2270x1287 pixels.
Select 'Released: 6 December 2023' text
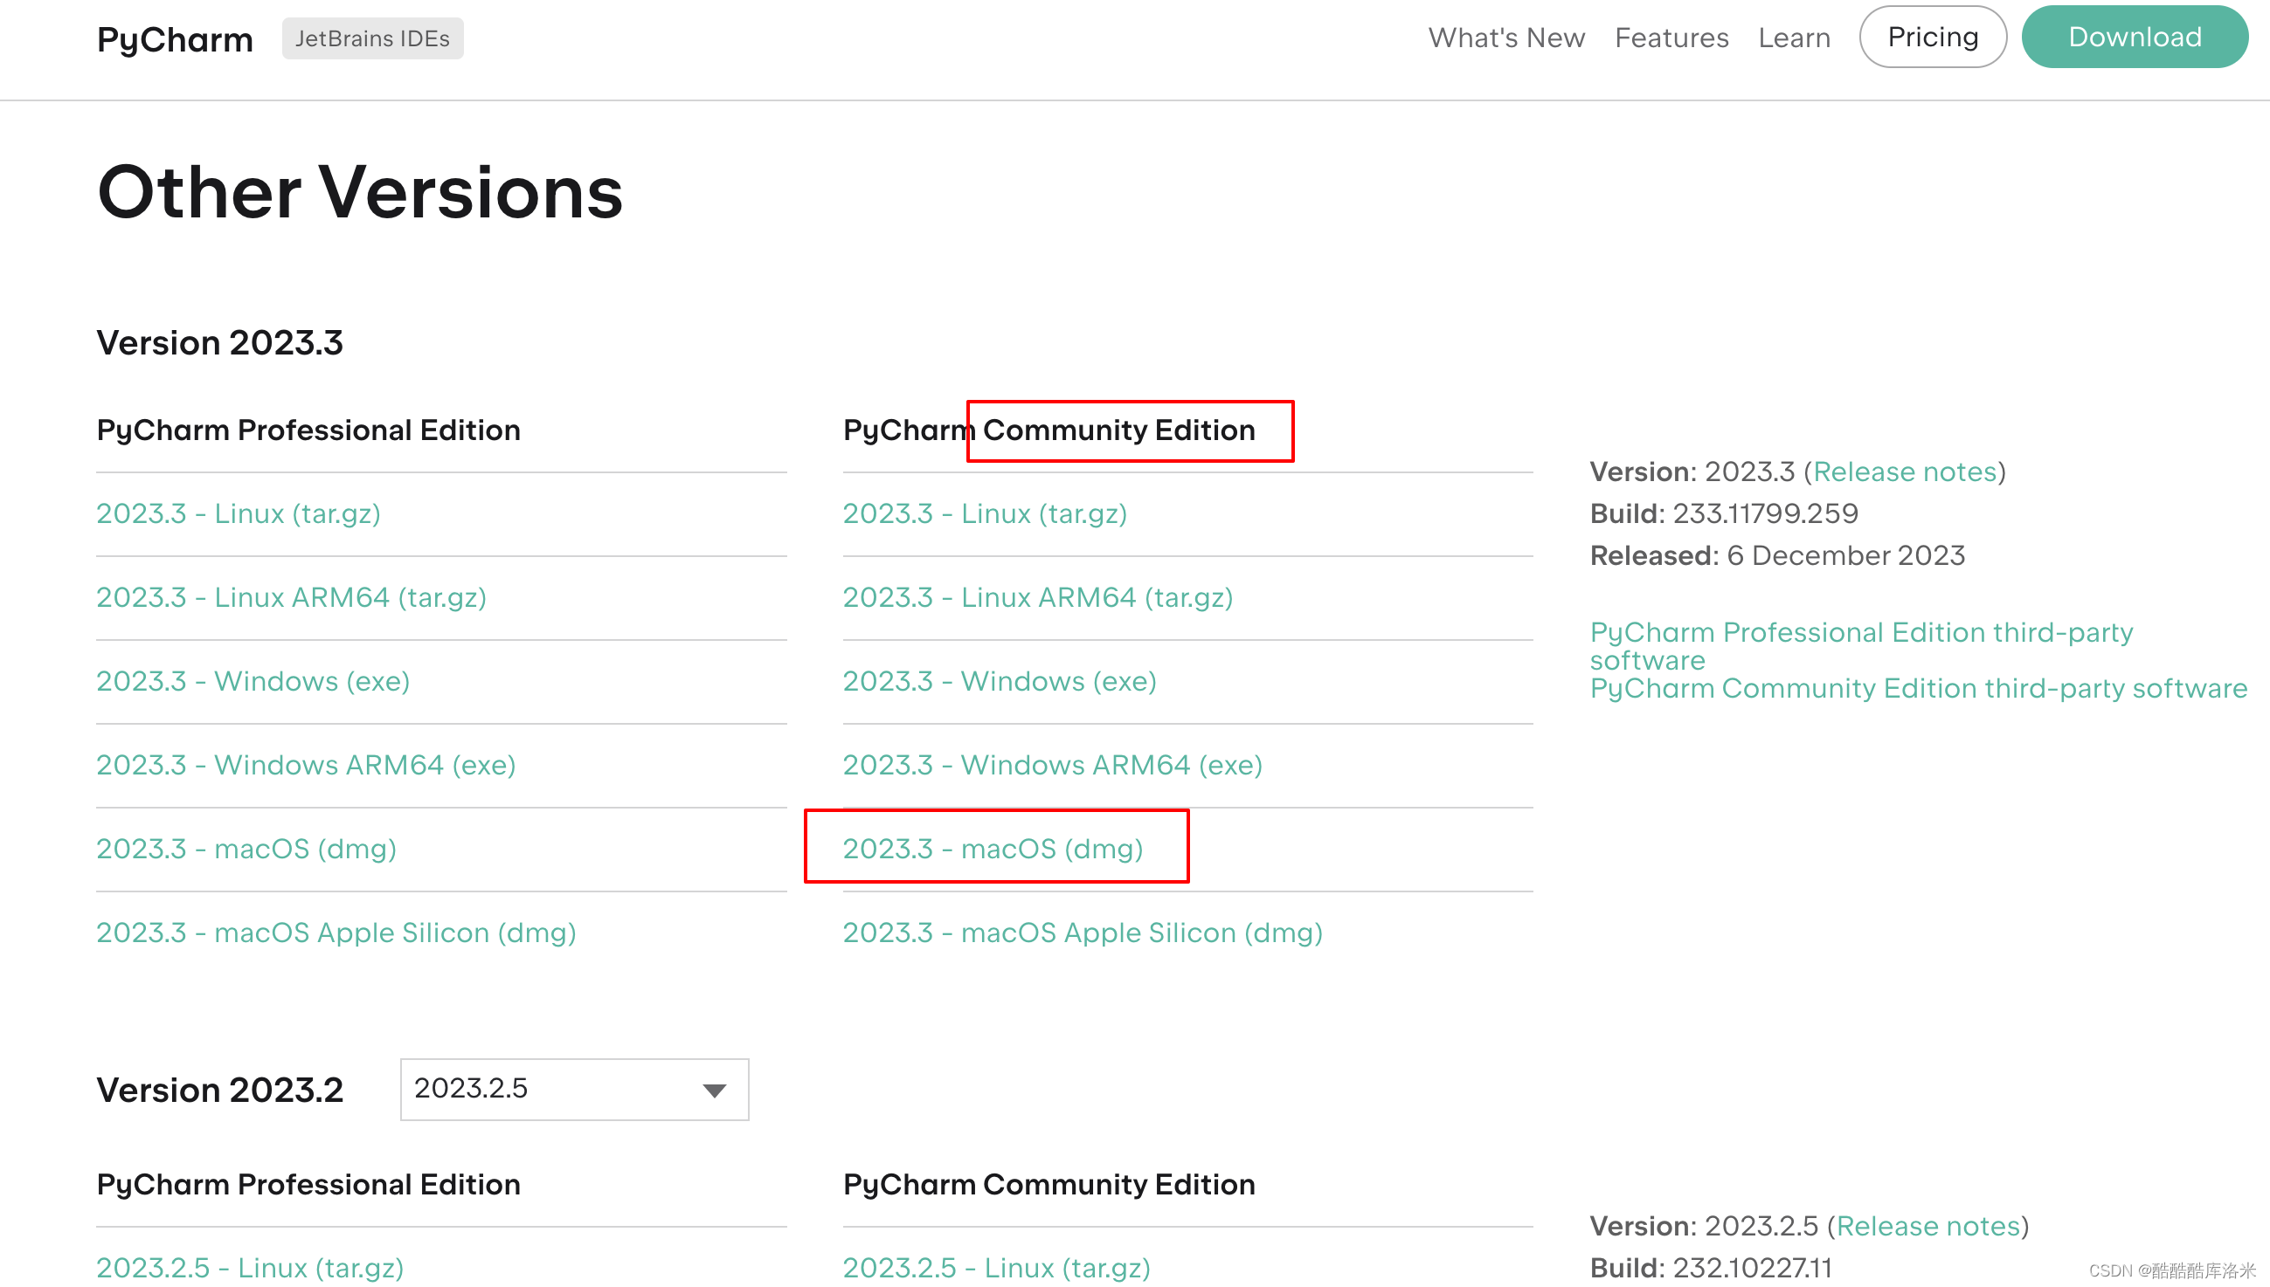(x=1777, y=556)
